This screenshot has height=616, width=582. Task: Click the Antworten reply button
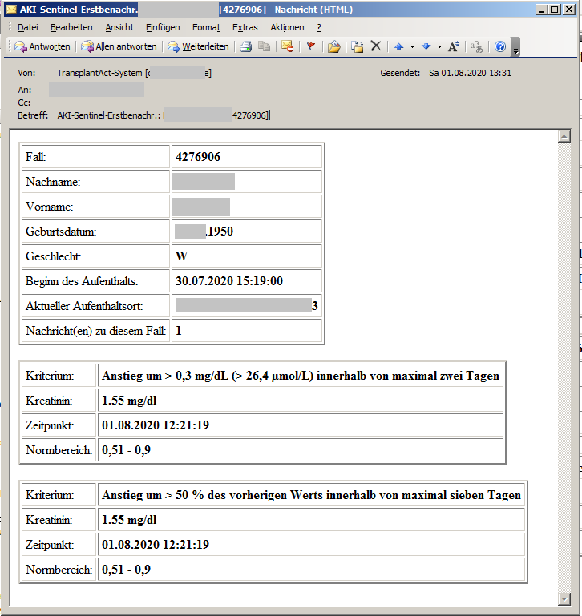42,46
